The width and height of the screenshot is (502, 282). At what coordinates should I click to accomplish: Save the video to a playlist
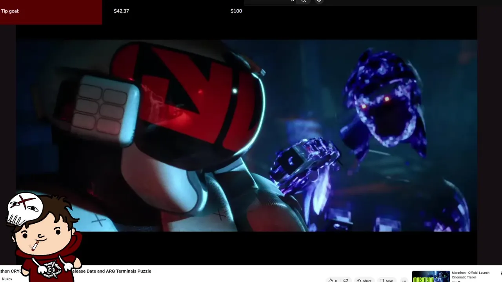click(x=386, y=280)
